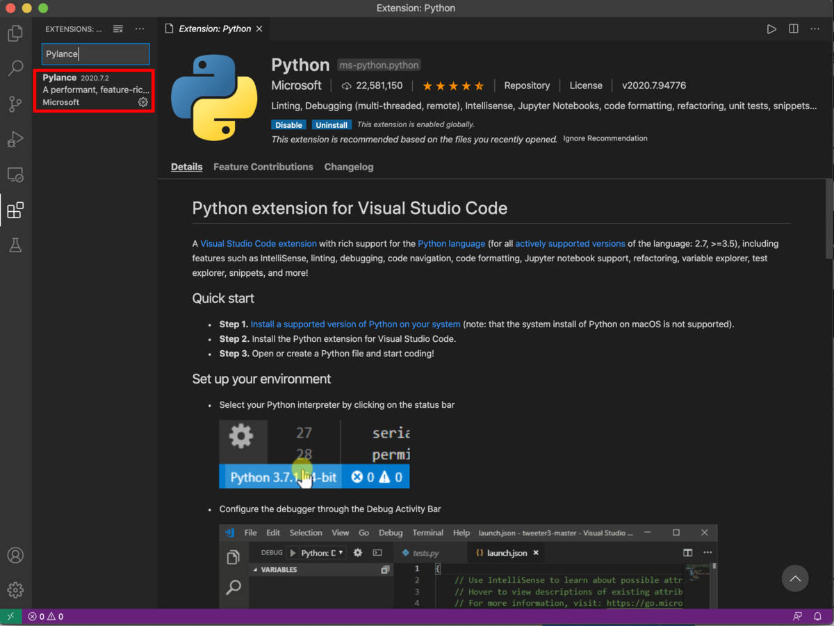Click the Pylance manage gear icon

tap(143, 102)
